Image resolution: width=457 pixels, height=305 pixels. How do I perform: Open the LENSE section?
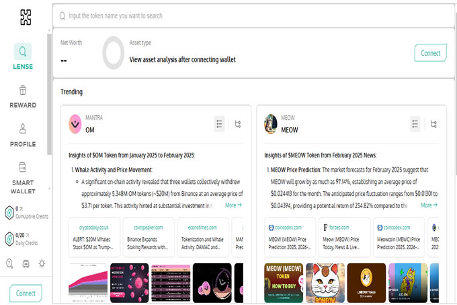tap(23, 57)
